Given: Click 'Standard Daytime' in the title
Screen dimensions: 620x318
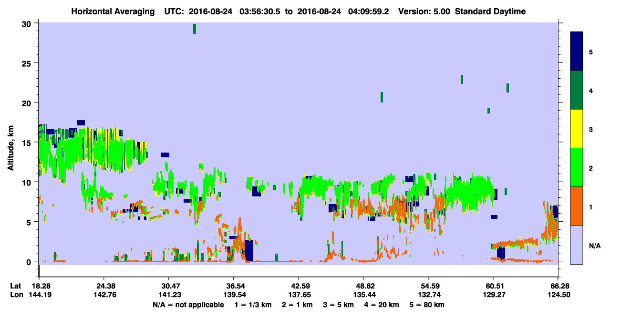Looking at the screenshot, I should [490, 11].
